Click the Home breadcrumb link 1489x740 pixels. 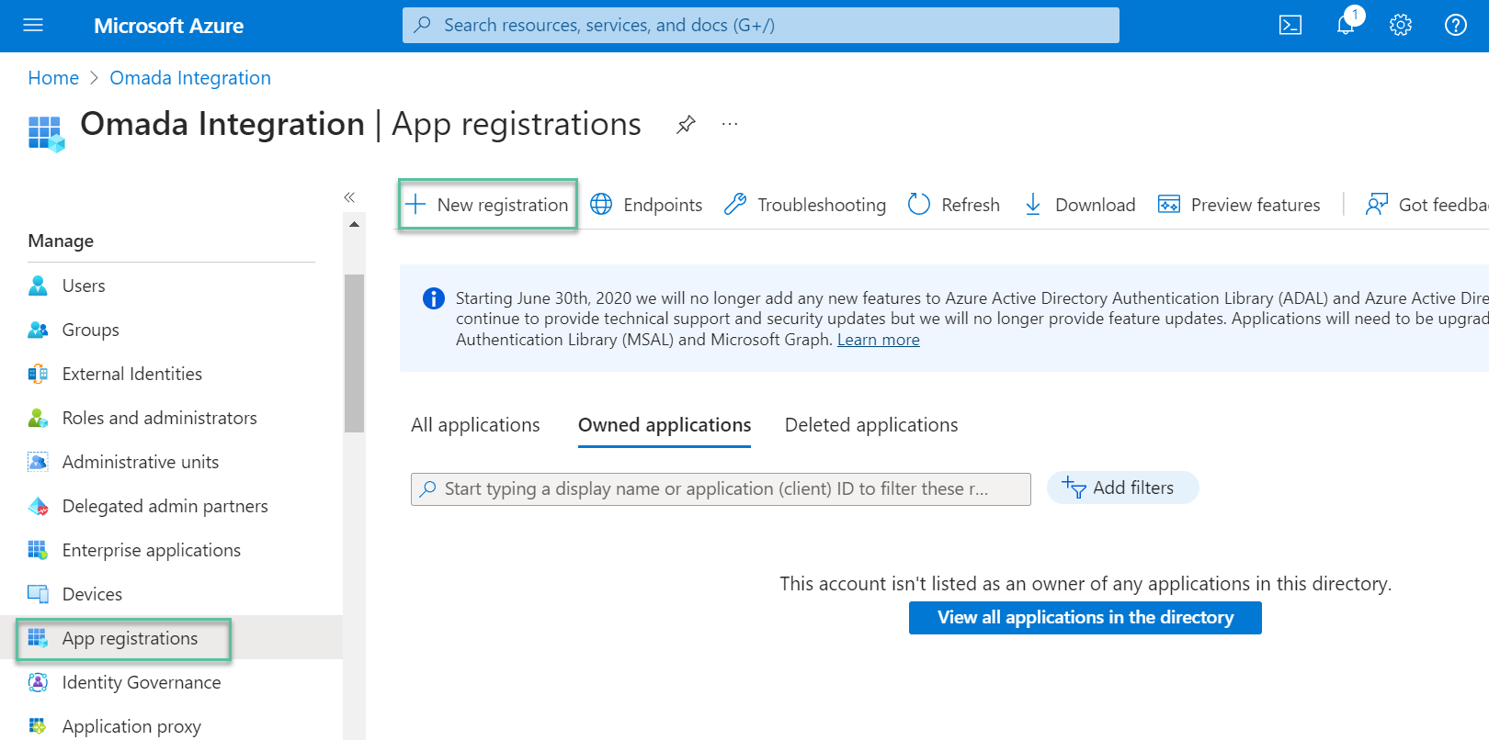click(53, 78)
